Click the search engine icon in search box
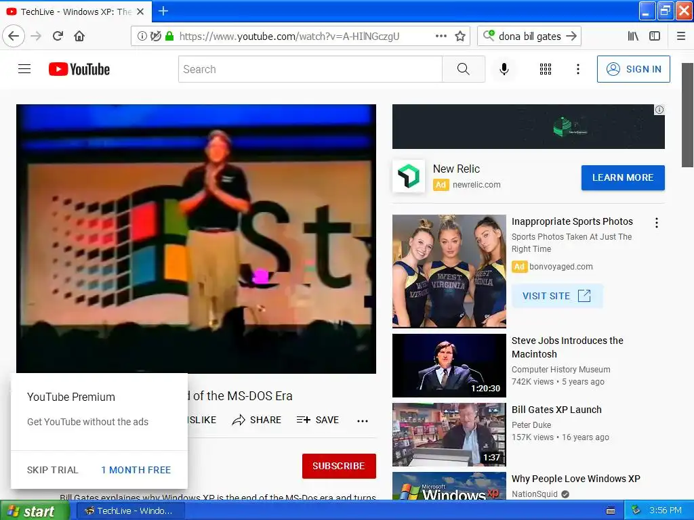The height and width of the screenshot is (520, 694). click(x=489, y=35)
